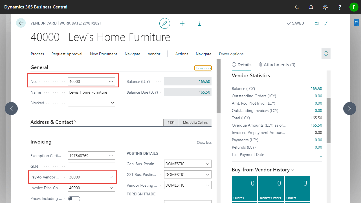Click the Vendor Statistics heading
The image size is (361, 203).
click(251, 76)
